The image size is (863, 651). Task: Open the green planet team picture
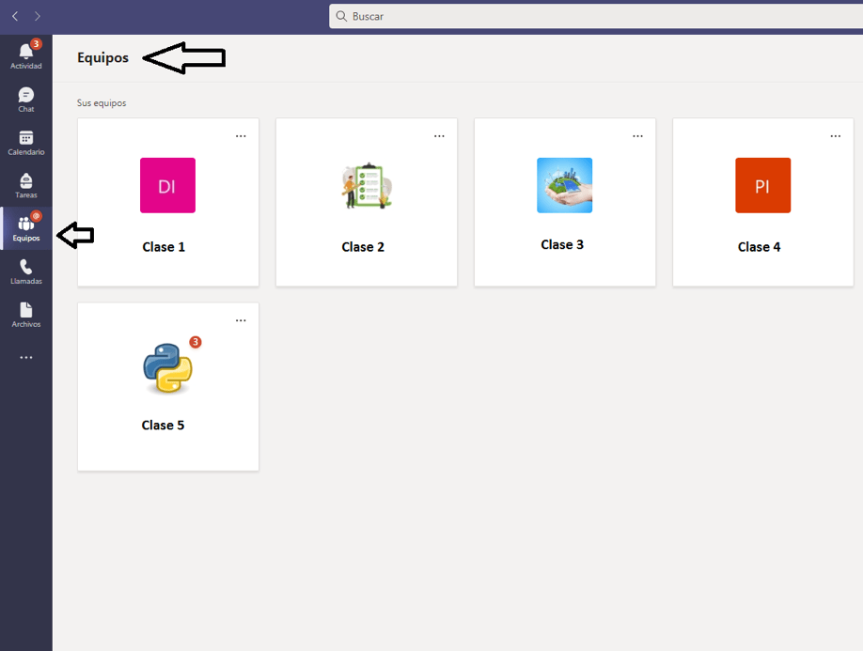tap(565, 185)
